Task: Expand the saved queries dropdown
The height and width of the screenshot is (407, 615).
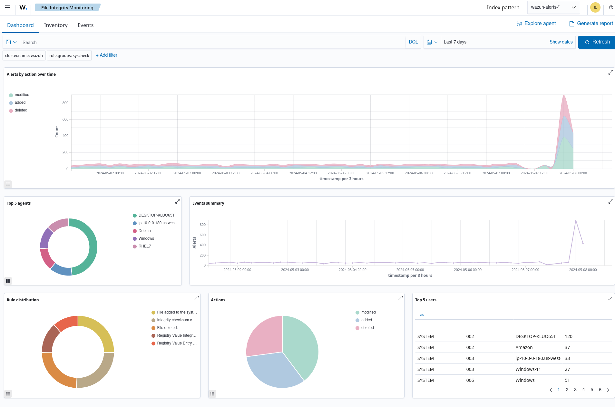Action: pos(11,42)
